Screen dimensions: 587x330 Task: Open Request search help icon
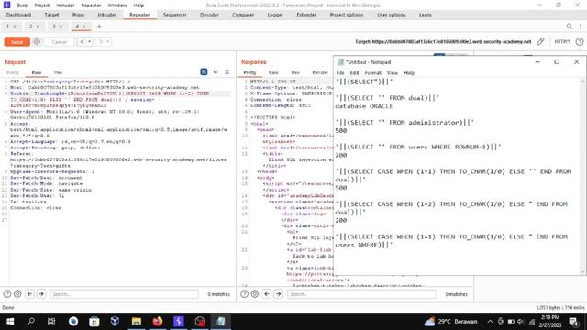[x=7, y=294]
